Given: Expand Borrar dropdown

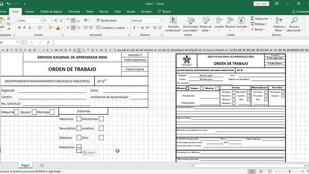Looking at the screenshot, I should point(257,29).
